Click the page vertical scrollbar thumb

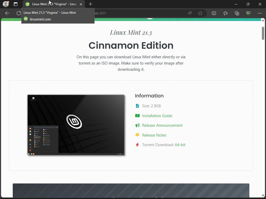[263, 33]
